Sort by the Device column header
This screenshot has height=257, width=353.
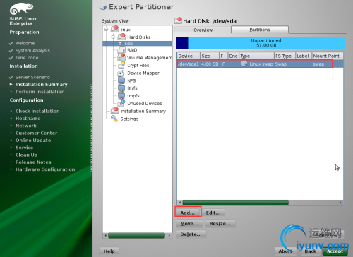click(x=189, y=56)
